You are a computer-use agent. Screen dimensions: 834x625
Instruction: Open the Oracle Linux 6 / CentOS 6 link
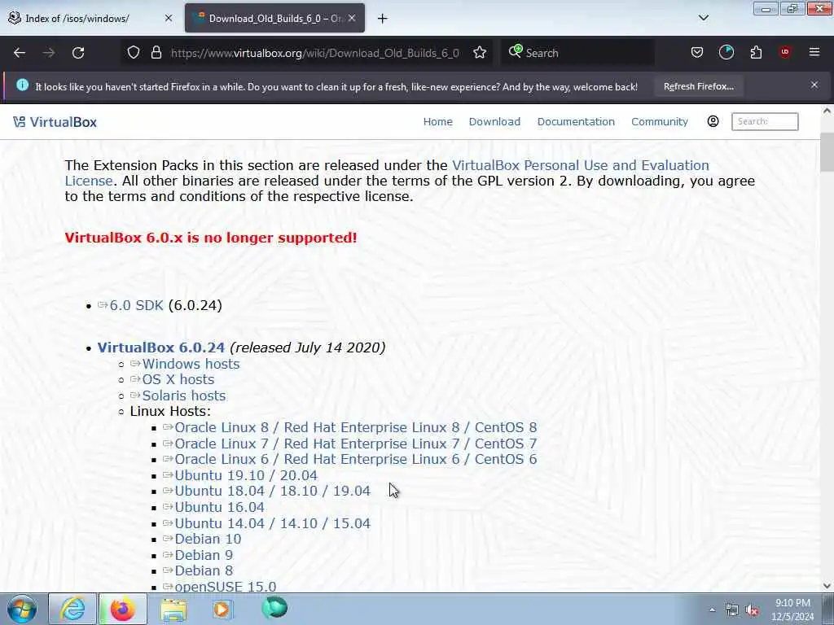tap(356, 459)
